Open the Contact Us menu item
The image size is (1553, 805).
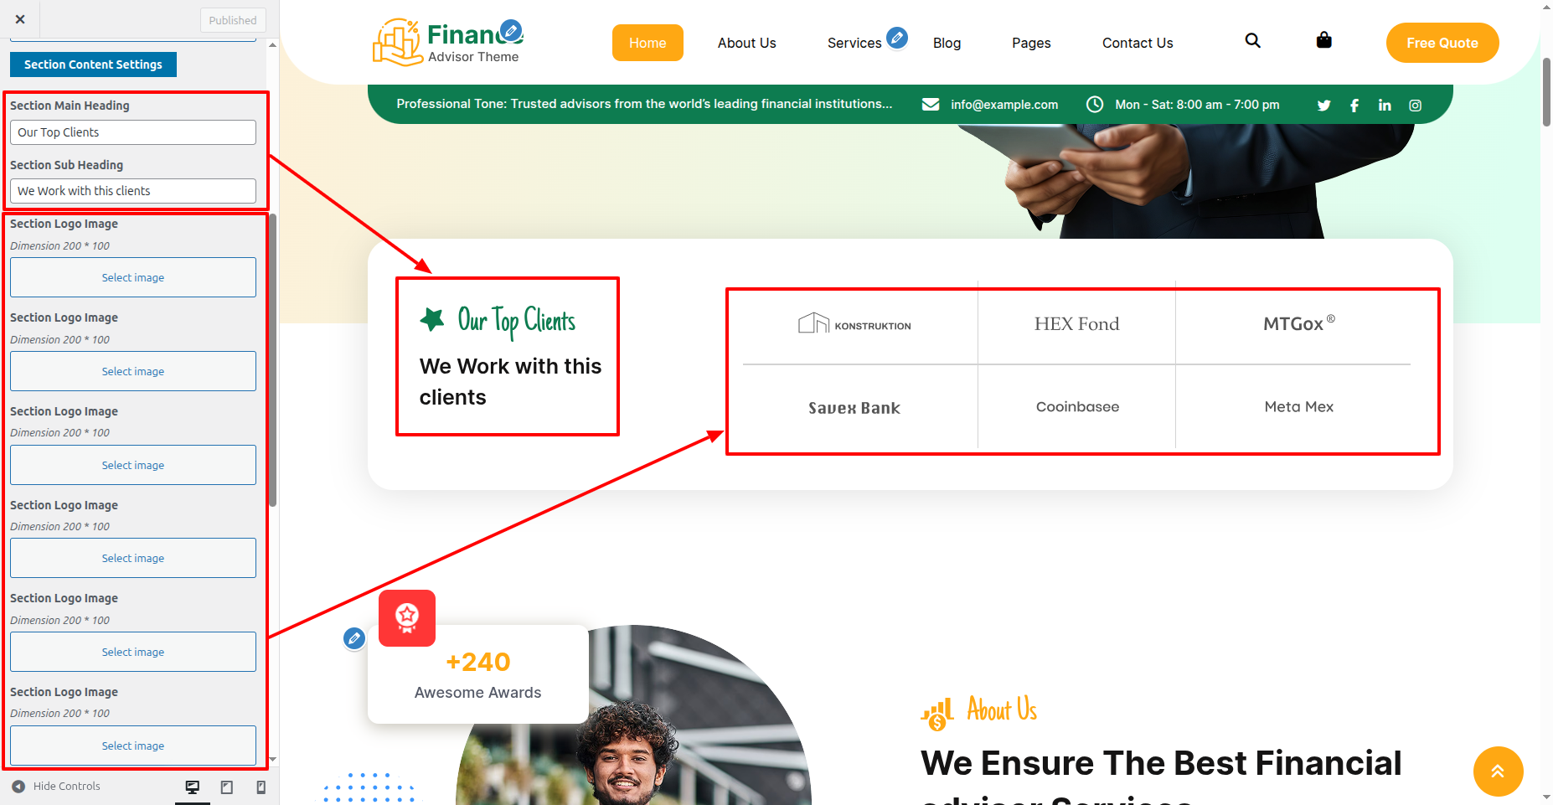(1137, 43)
